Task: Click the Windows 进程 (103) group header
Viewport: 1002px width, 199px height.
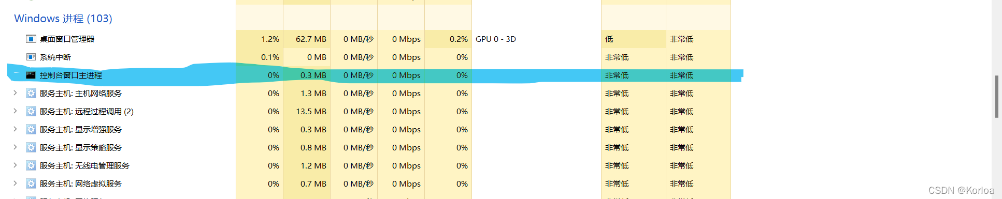Action: point(63,19)
